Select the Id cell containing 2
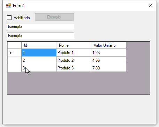Viewport: 159px width, 127px height. [x=39, y=60]
